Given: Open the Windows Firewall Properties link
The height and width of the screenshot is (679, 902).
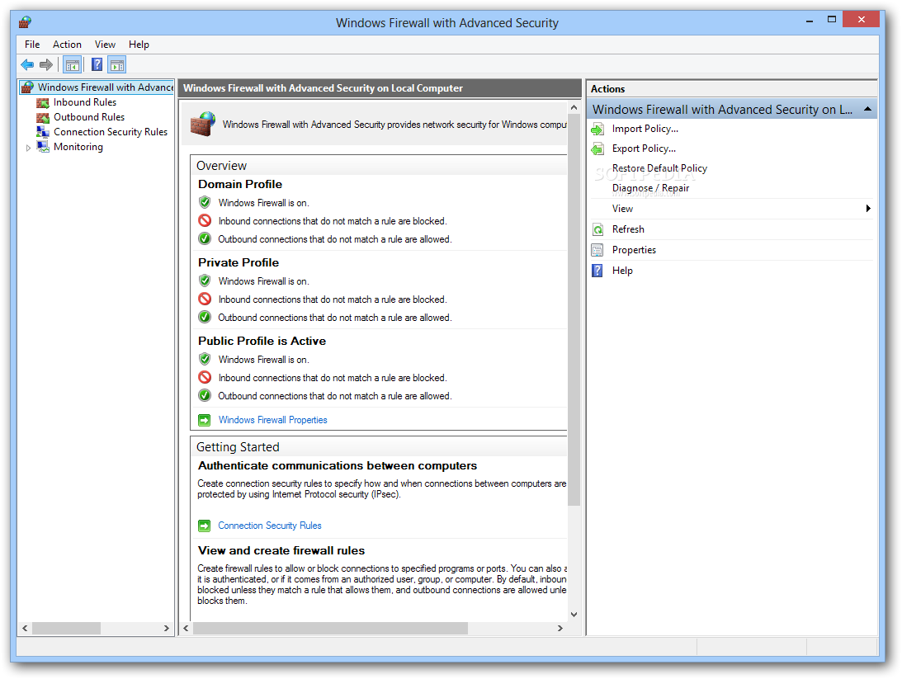Looking at the screenshot, I should 272,420.
